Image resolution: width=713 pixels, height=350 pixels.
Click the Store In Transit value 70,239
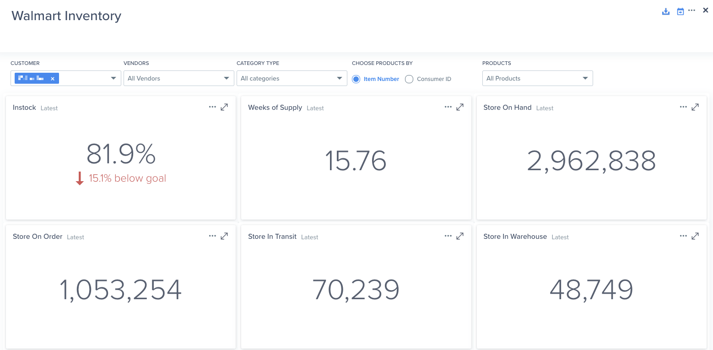356,290
